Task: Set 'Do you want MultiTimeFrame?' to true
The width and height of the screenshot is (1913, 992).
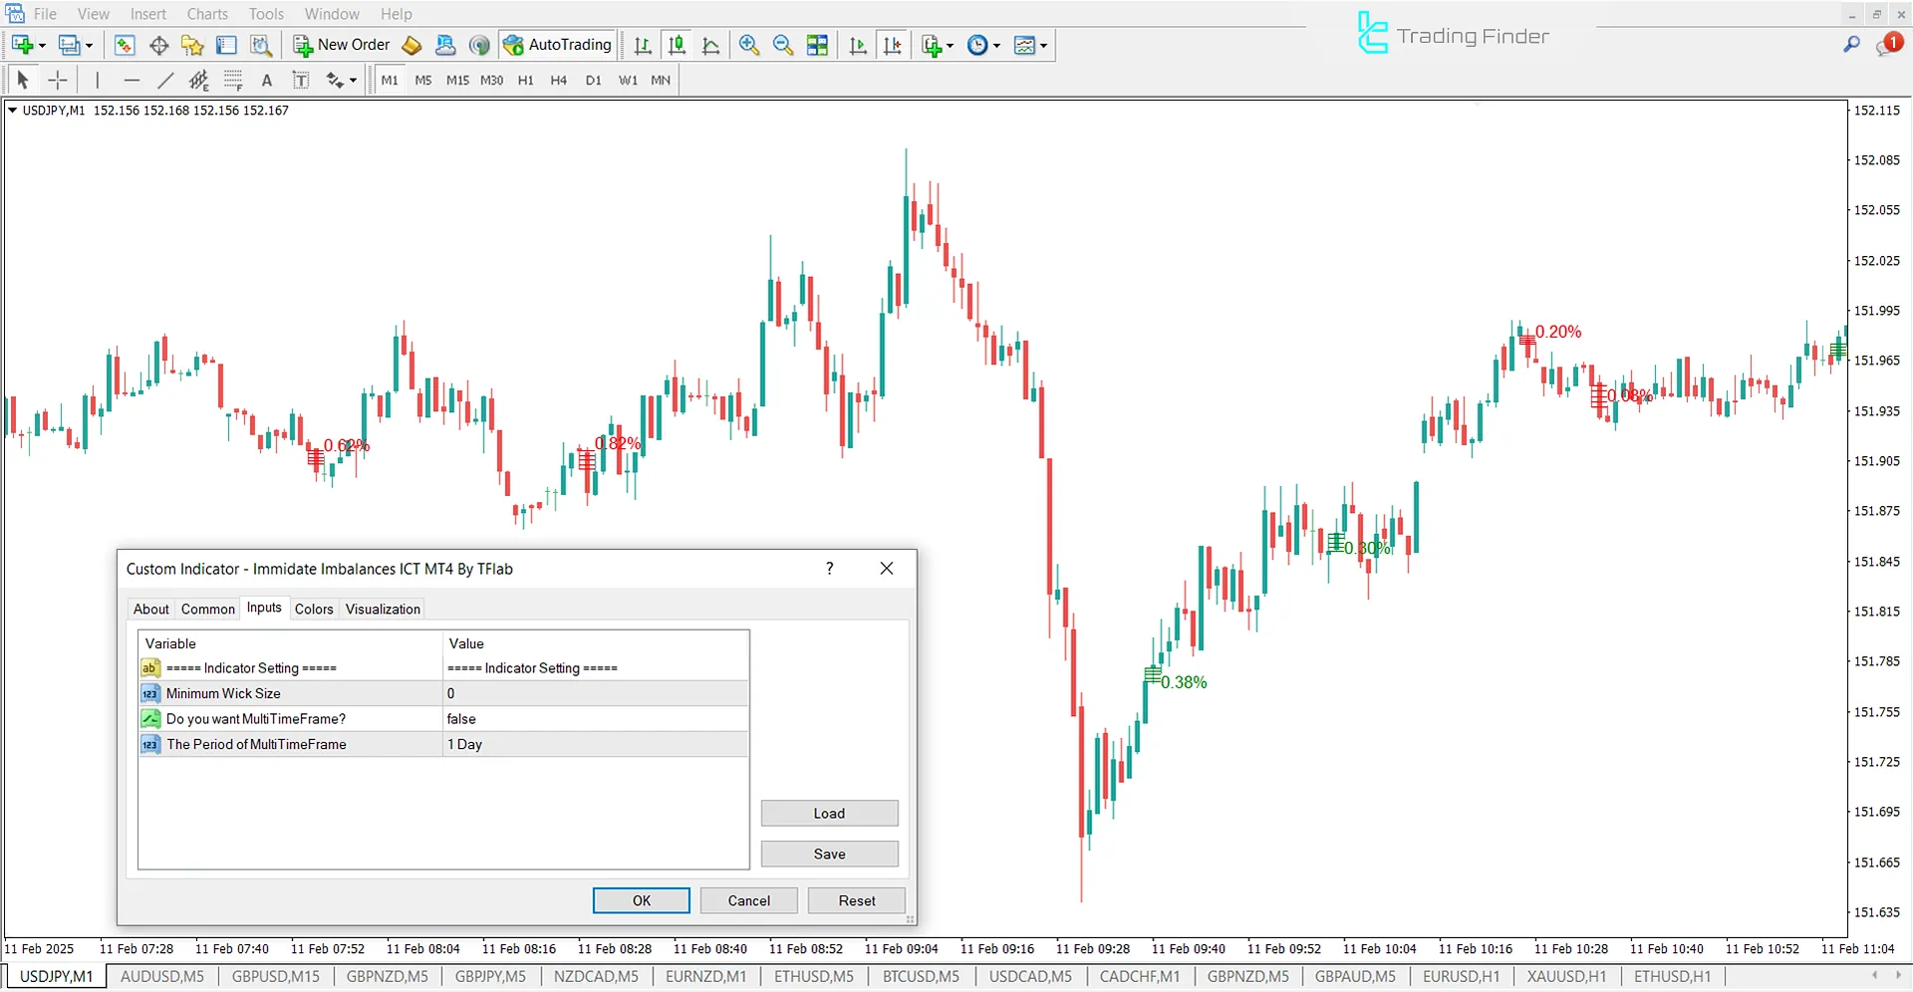Action: [x=595, y=718]
